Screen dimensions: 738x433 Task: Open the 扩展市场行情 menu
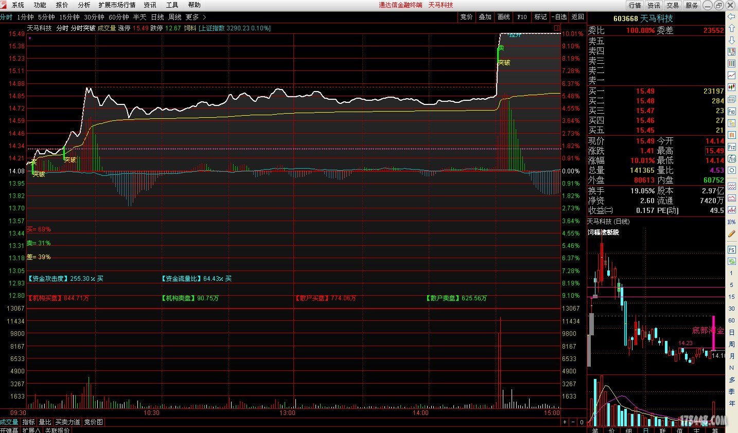(117, 5)
